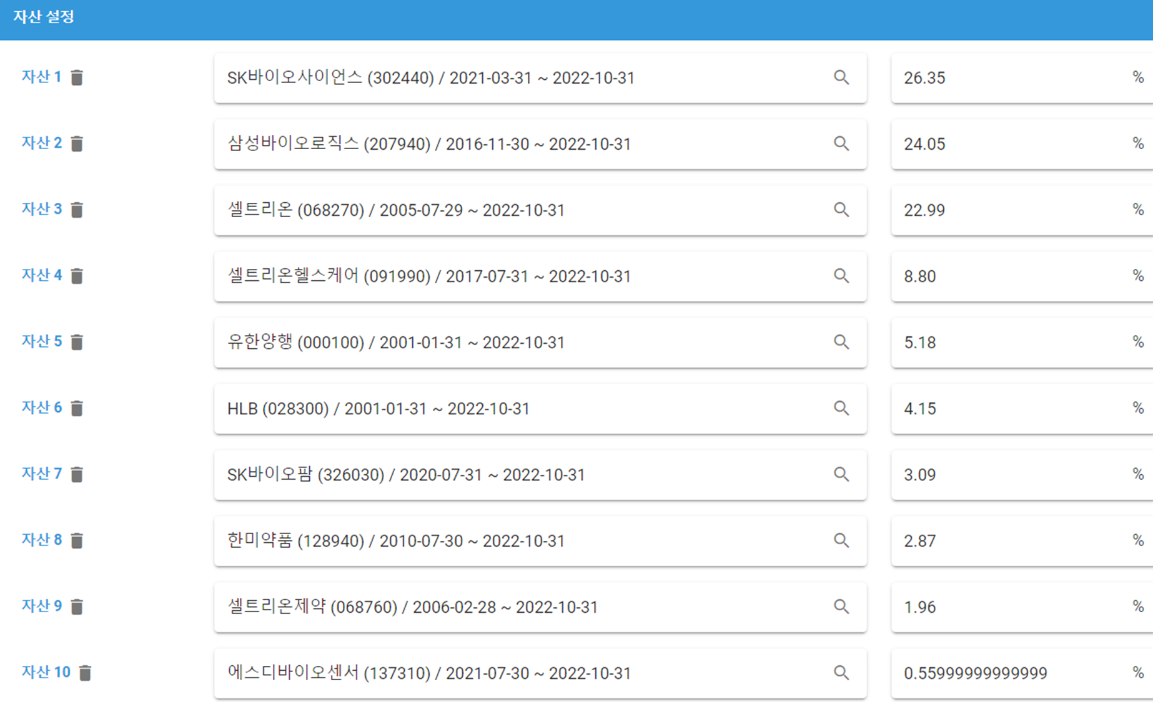The width and height of the screenshot is (1153, 702).
Task: Change weight 3.09 percent field
Action: pos(1022,475)
